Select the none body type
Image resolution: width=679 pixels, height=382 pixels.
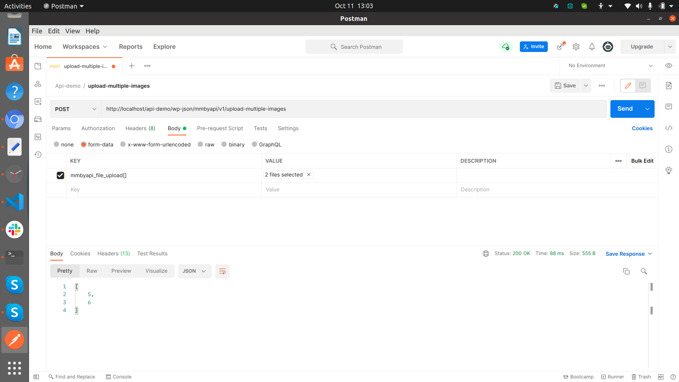[56, 144]
